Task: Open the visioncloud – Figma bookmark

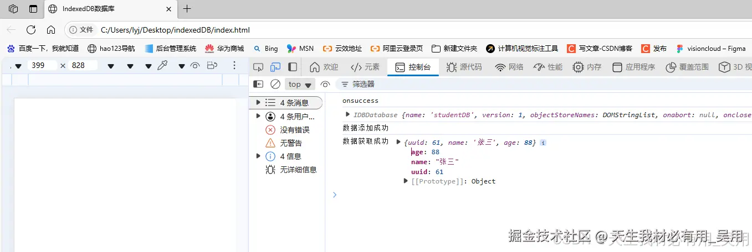Action: click(x=711, y=49)
